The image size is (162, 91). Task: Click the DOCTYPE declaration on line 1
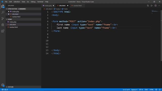point(61,12)
